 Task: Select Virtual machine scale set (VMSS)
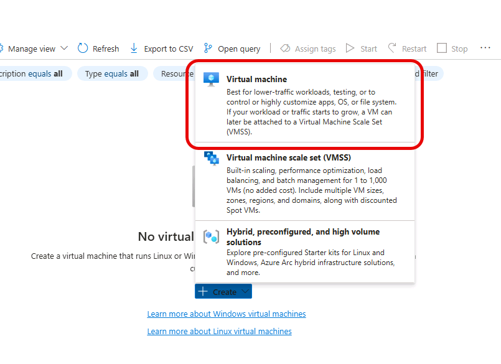[x=305, y=182]
